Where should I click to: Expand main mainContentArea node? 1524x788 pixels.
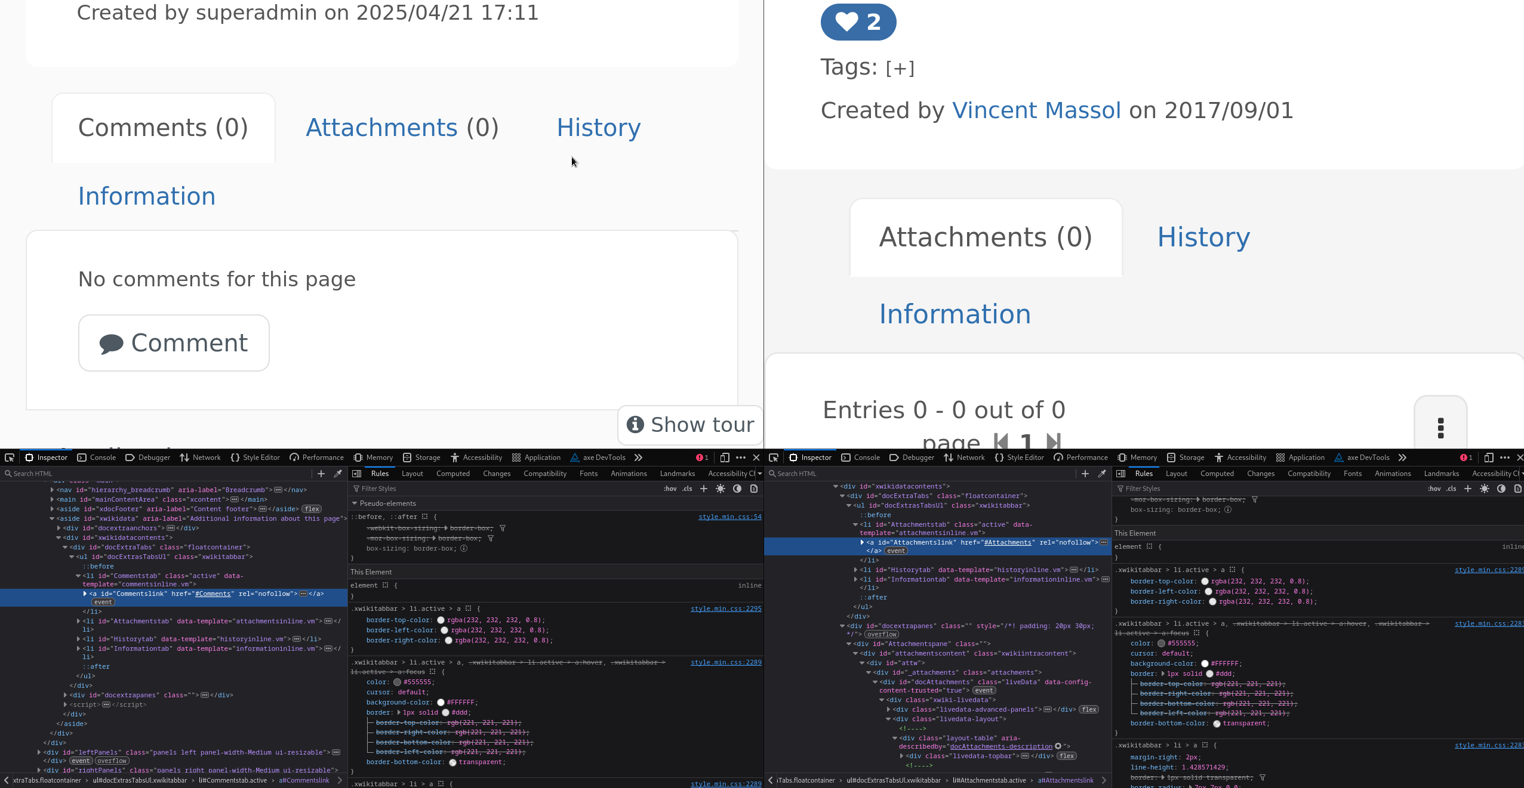click(x=53, y=499)
